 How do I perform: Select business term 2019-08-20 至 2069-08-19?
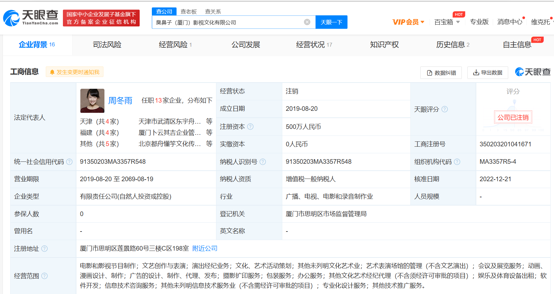click(117, 179)
